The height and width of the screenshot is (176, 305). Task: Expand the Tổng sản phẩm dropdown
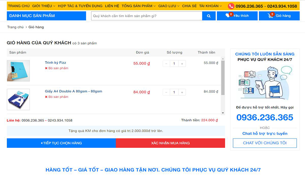(x=139, y=6)
